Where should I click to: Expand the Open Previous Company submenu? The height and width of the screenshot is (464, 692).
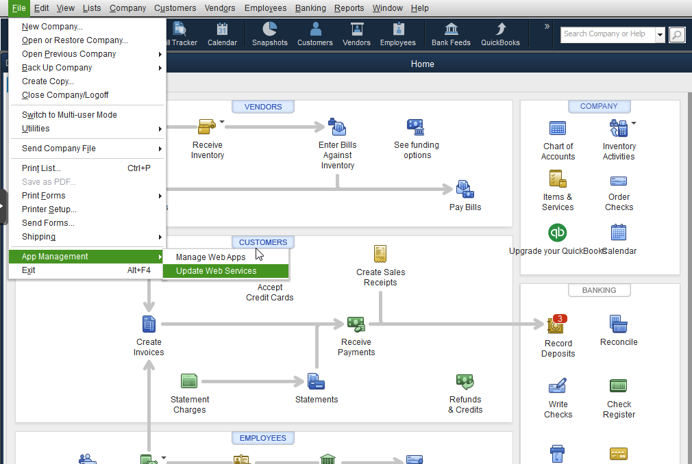click(x=88, y=54)
